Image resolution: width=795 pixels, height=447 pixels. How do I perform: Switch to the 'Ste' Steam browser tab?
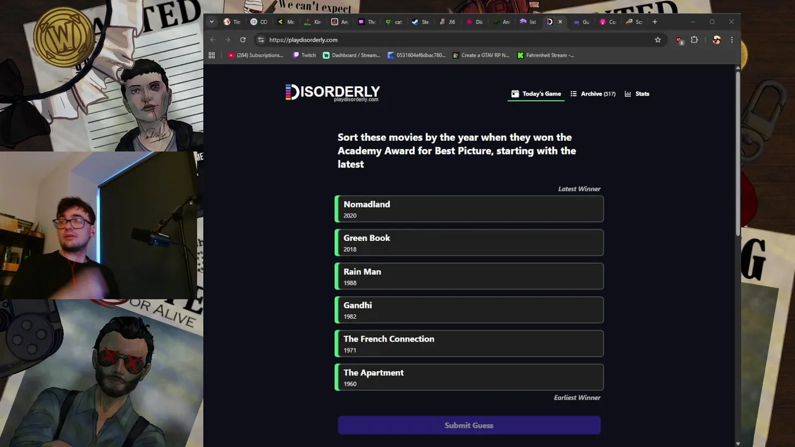[420, 22]
